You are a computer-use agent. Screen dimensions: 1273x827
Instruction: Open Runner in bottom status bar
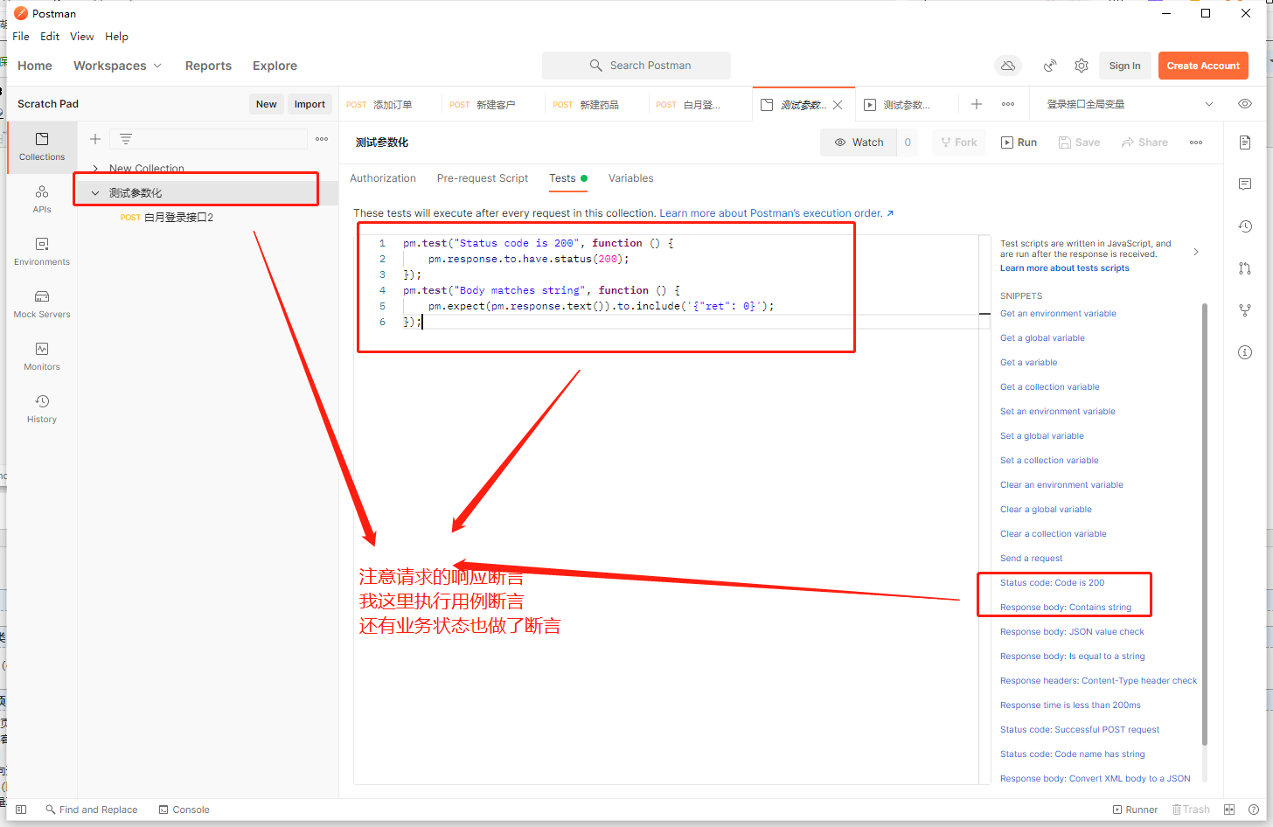click(x=1135, y=810)
